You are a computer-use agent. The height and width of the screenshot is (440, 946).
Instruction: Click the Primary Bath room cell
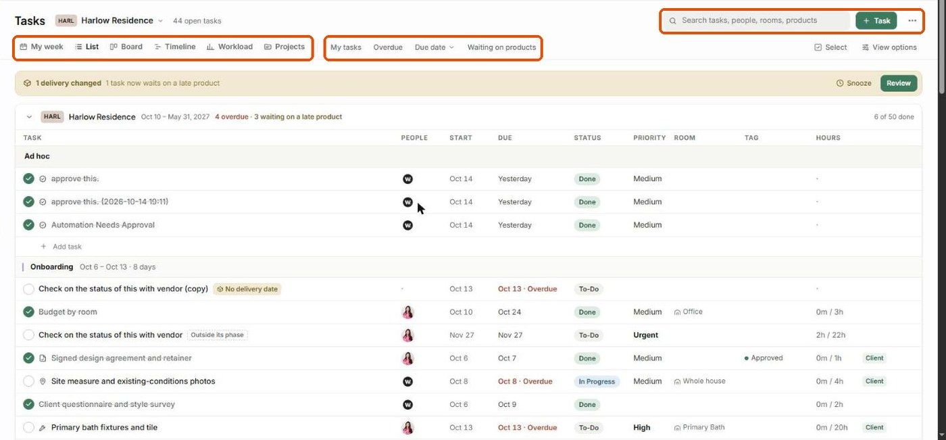699,427
